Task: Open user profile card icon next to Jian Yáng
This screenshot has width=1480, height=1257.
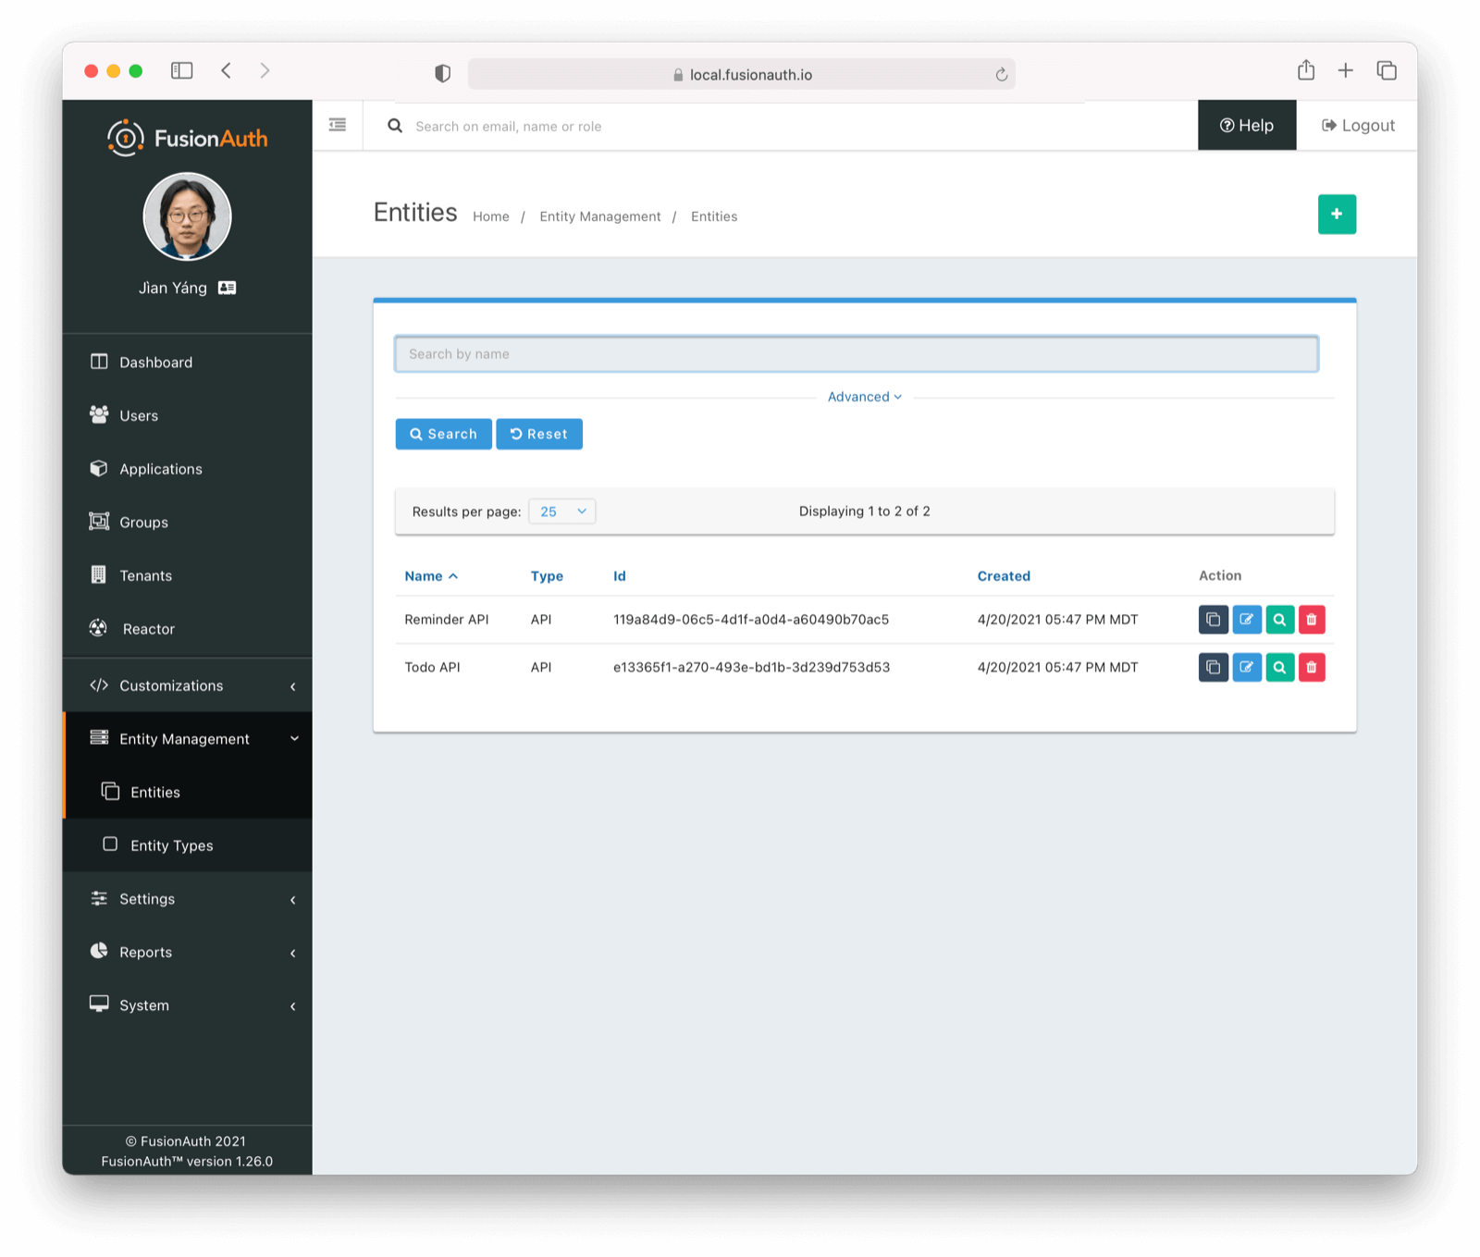Action: coord(228,288)
